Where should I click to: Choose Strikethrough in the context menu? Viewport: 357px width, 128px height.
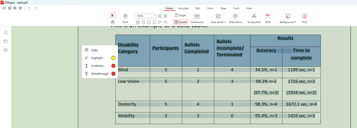click(100, 74)
